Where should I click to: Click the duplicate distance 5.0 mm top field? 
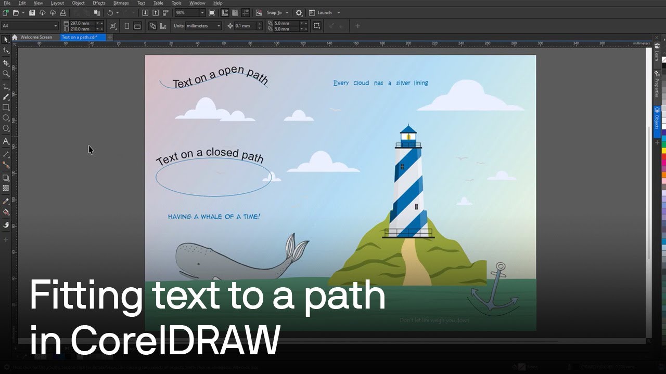286,23
